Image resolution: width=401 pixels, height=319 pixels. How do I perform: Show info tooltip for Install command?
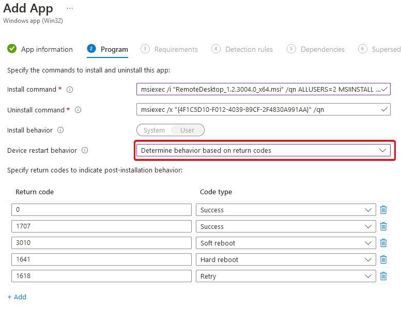70,90
